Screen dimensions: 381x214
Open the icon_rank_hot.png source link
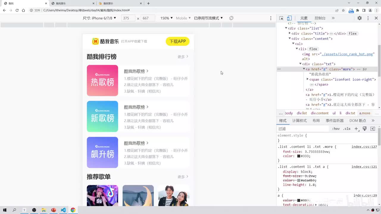[x=347, y=54]
